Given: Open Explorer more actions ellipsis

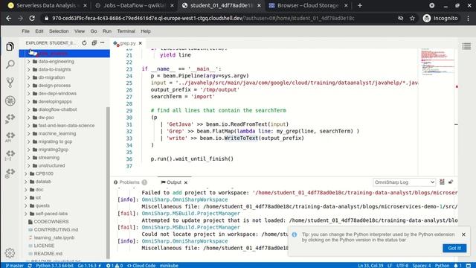Looking at the screenshot, I should (103, 43).
